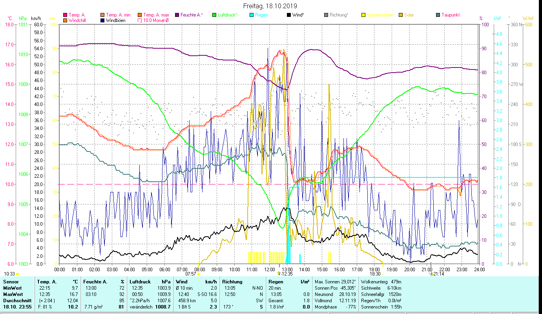The width and height of the screenshot is (542, 314).
Task: Click the Wolkenunterg. 479m entry
Action: tap(381, 282)
